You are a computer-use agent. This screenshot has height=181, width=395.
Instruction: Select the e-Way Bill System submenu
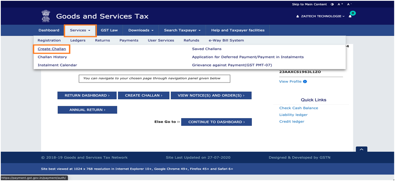tap(226, 40)
